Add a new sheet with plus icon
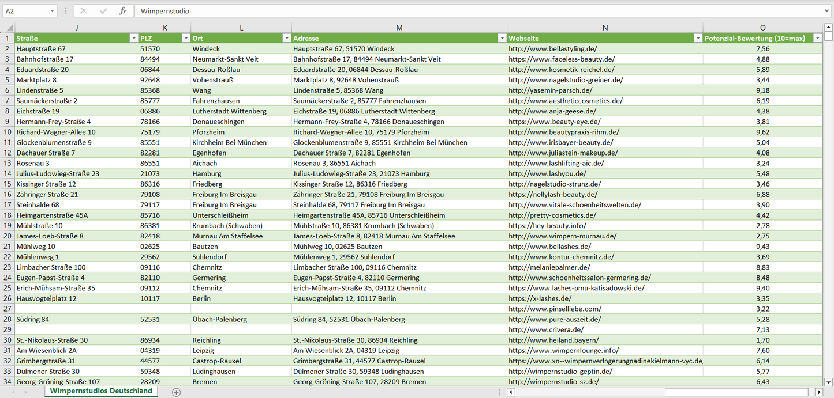The image size is (834, 398). 177,392
